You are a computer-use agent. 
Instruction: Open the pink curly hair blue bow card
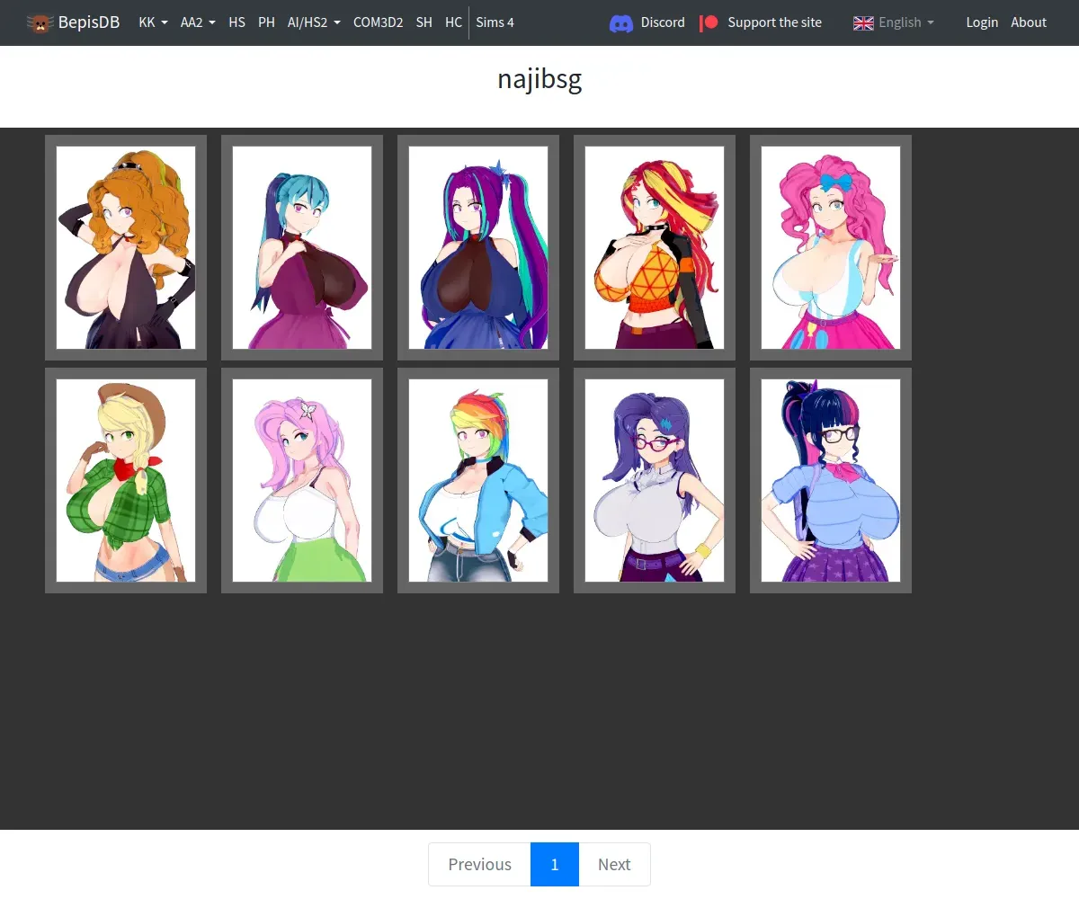pos(831,247)
